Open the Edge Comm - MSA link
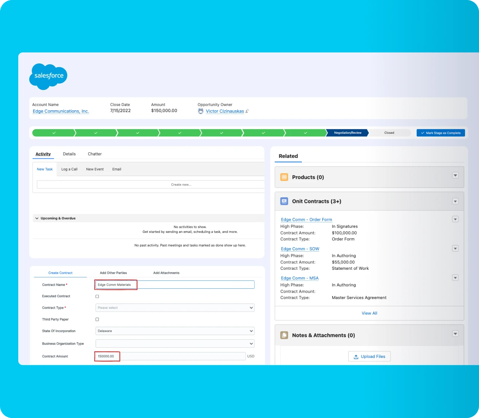 click(300, 278)
